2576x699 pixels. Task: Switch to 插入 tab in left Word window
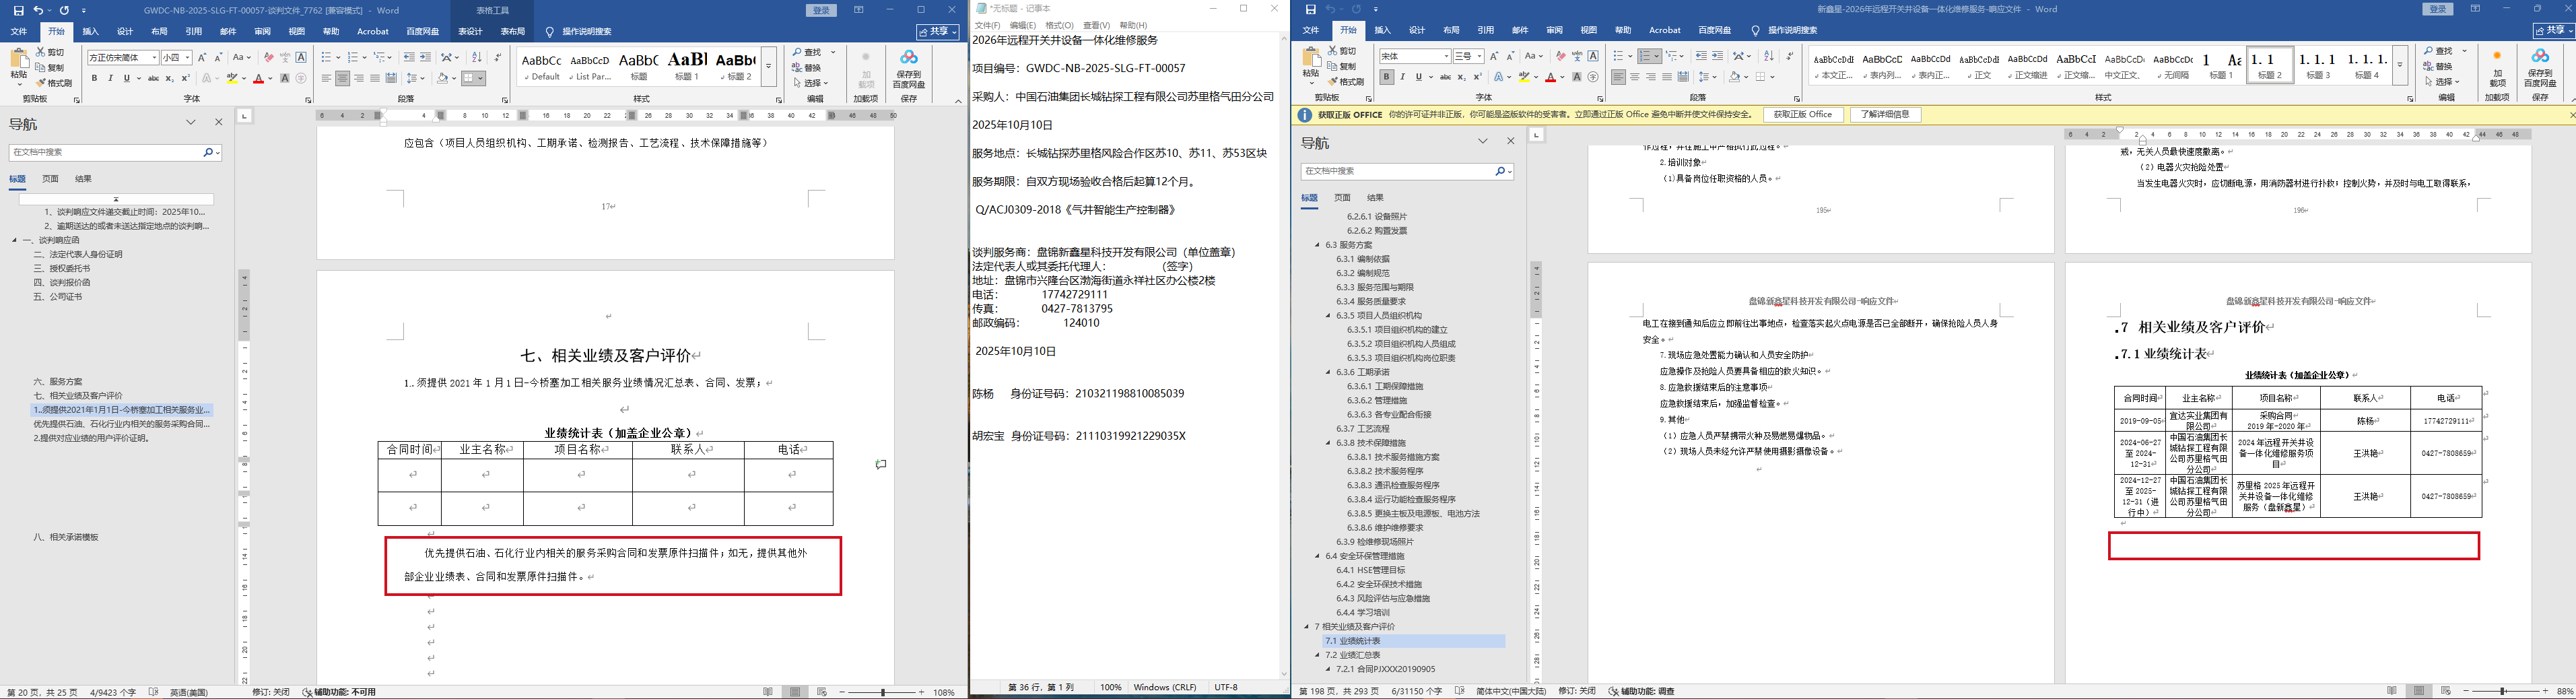click(x=91, y=32)
